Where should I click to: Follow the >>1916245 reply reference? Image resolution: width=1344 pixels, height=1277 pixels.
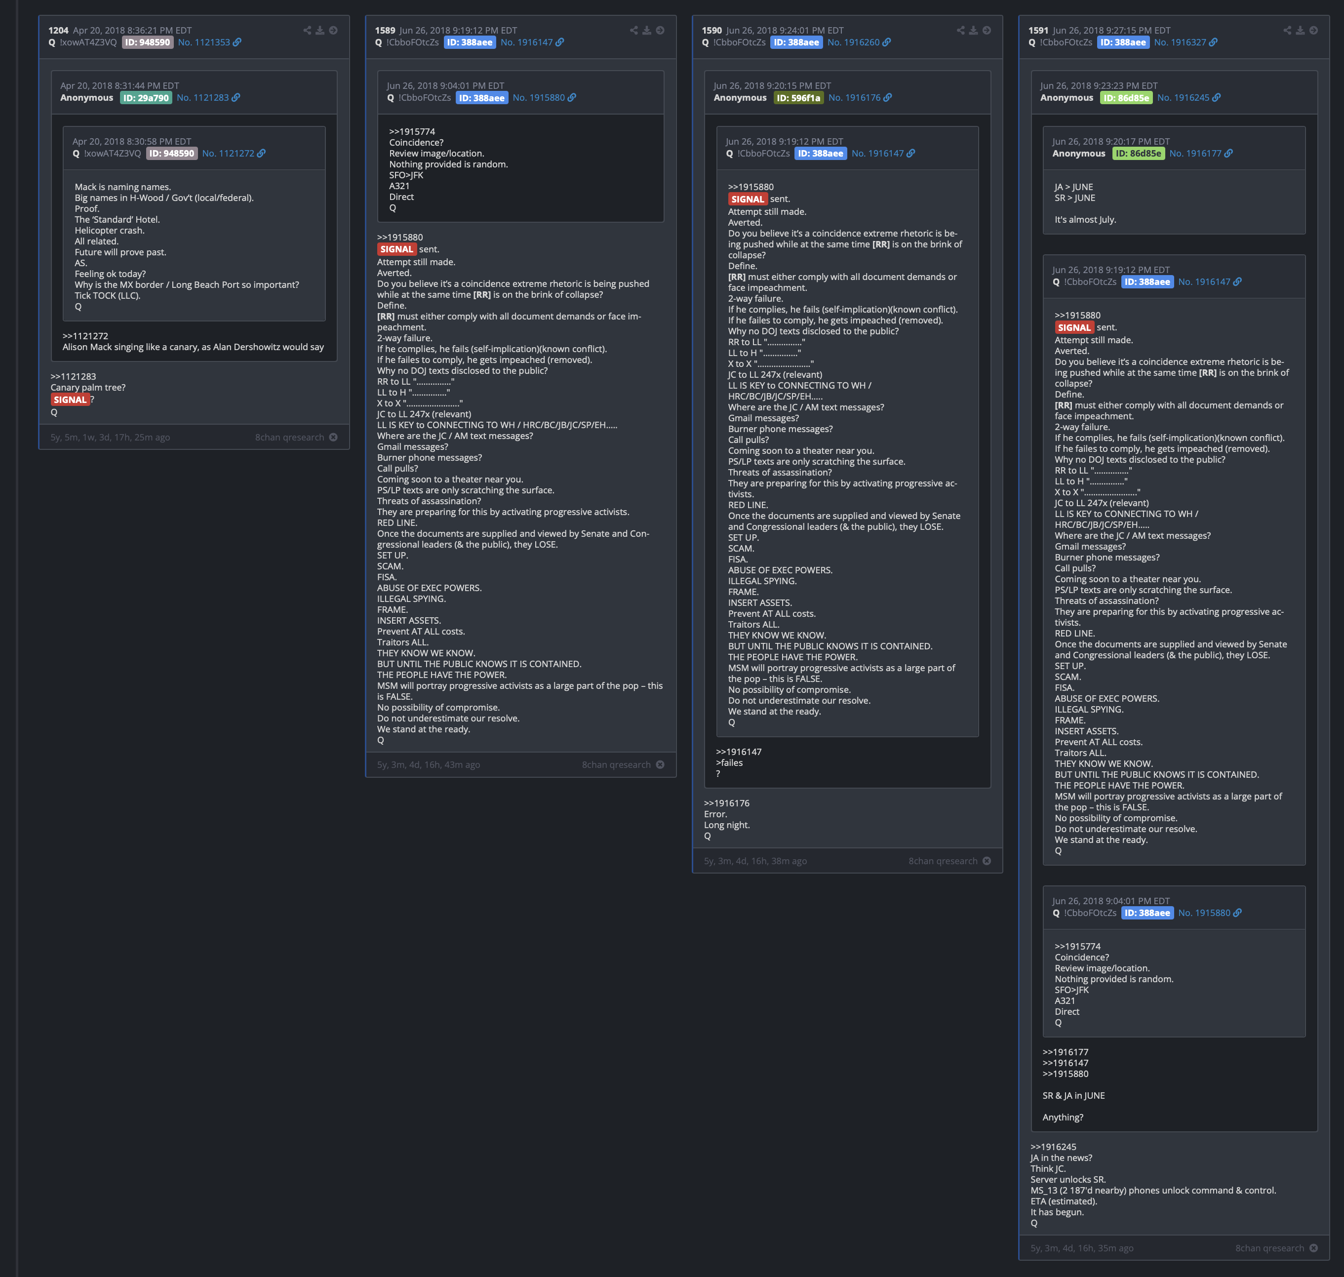coord(1053,1147)
